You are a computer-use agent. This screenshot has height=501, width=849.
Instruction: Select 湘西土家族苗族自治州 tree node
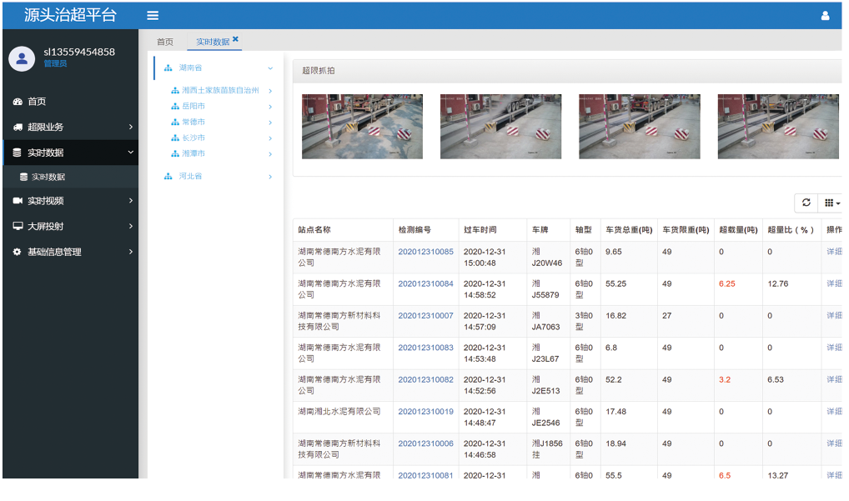tap(220, 90)
